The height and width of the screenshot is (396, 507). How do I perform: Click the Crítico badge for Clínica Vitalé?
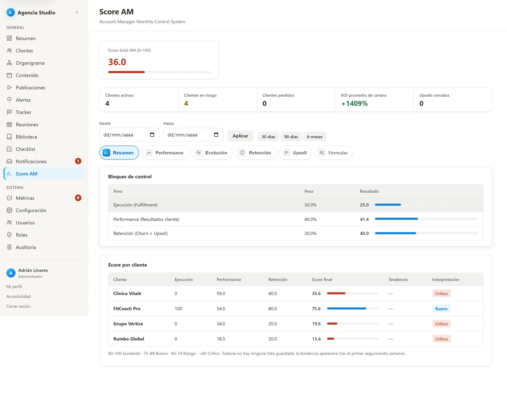pyautogui.click(x=441, y=293)
